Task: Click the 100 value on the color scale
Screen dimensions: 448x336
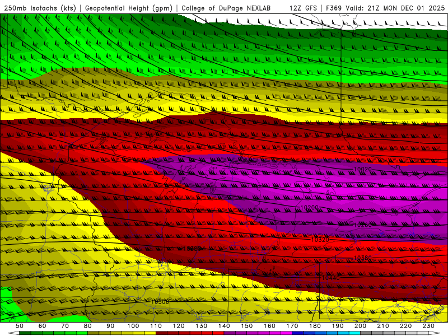Action: tap(133, 326)
